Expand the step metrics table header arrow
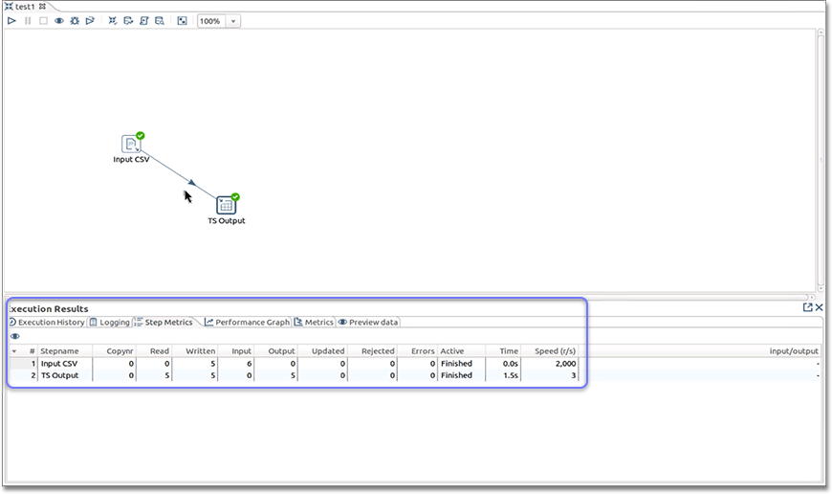832x494 pixels. [x=13, y=351]
